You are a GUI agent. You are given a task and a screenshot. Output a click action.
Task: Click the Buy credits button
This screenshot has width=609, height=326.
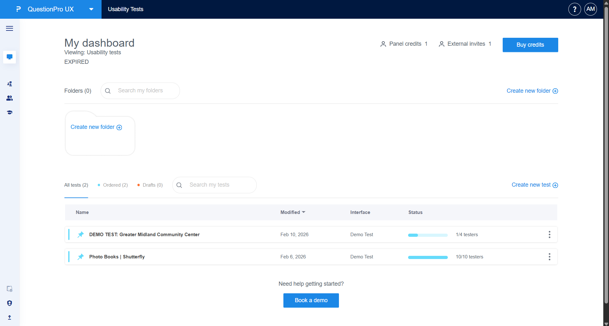530,45
